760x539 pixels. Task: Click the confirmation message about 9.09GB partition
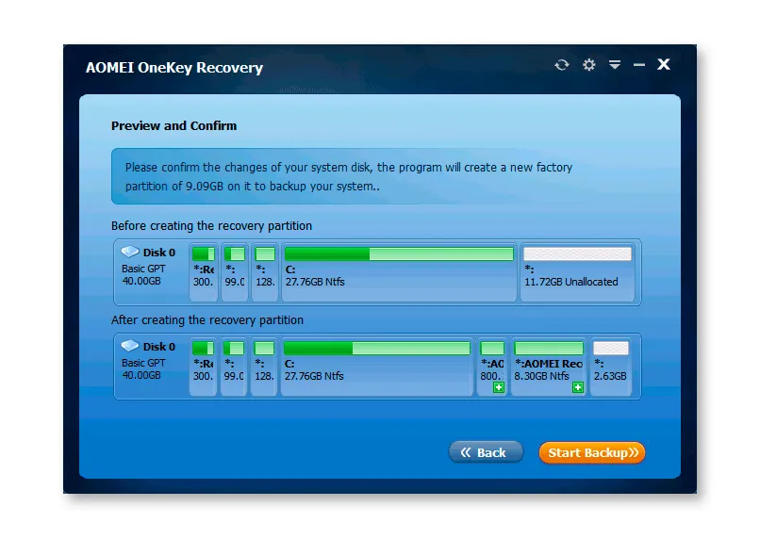[349, 177]
